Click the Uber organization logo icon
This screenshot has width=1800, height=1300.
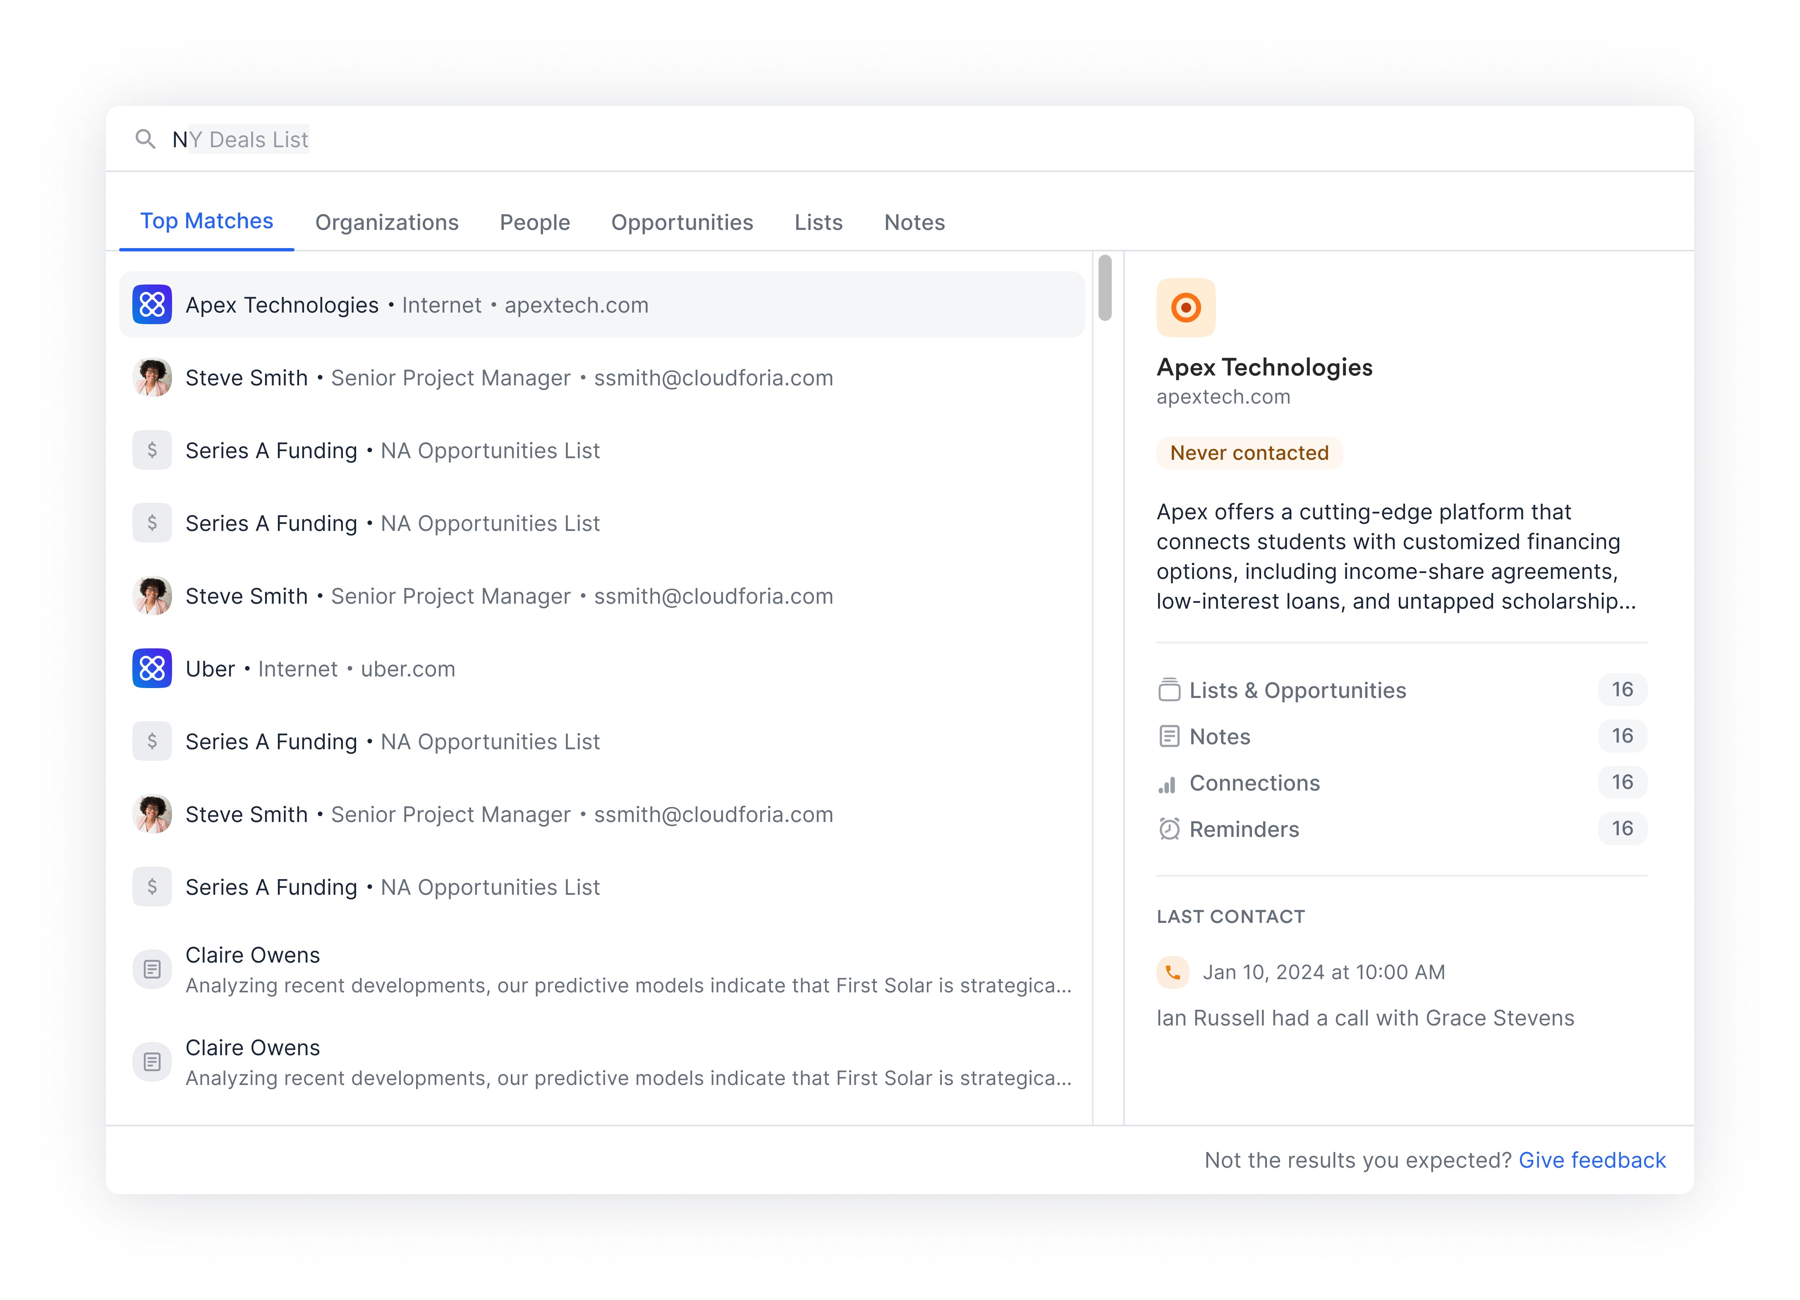152,669
